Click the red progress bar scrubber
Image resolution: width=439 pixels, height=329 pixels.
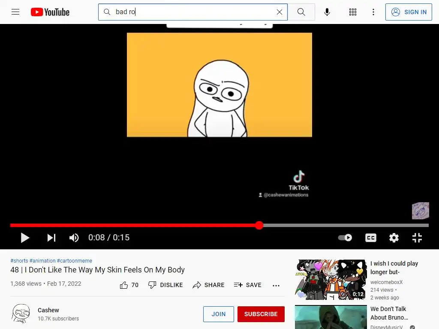click(x=259, y=225)
